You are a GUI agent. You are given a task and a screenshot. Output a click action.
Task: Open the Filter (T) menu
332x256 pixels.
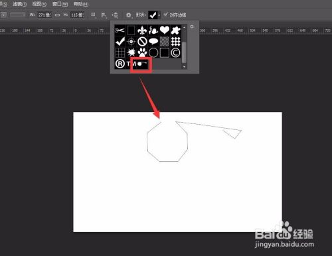tap(20, 4)
